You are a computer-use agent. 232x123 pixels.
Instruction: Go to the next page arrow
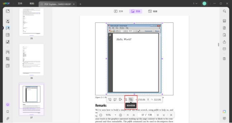tap(158, 115)
